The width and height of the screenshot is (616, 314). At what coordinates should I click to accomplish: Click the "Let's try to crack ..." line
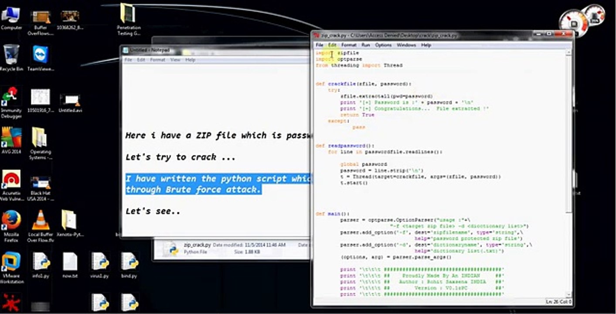(180, 157)
